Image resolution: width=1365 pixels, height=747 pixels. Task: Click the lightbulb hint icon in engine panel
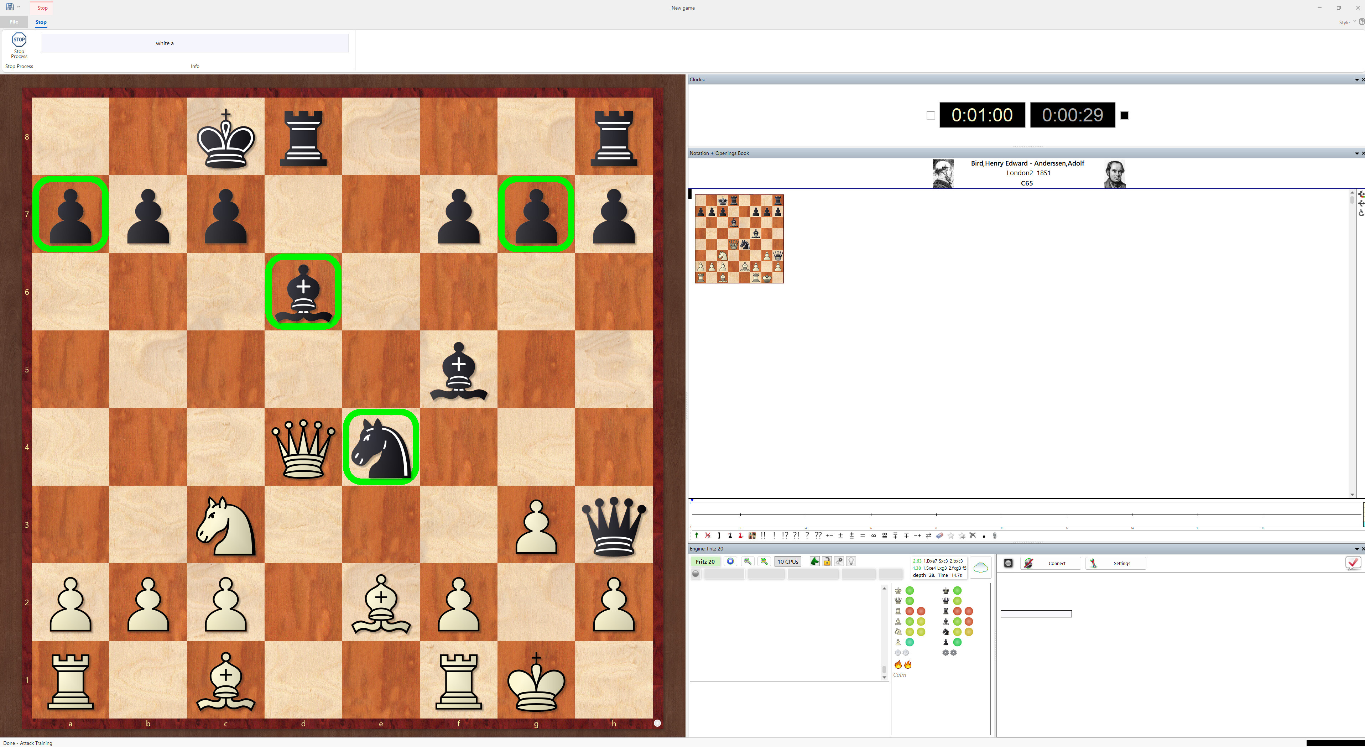click(x=851, y=561)
